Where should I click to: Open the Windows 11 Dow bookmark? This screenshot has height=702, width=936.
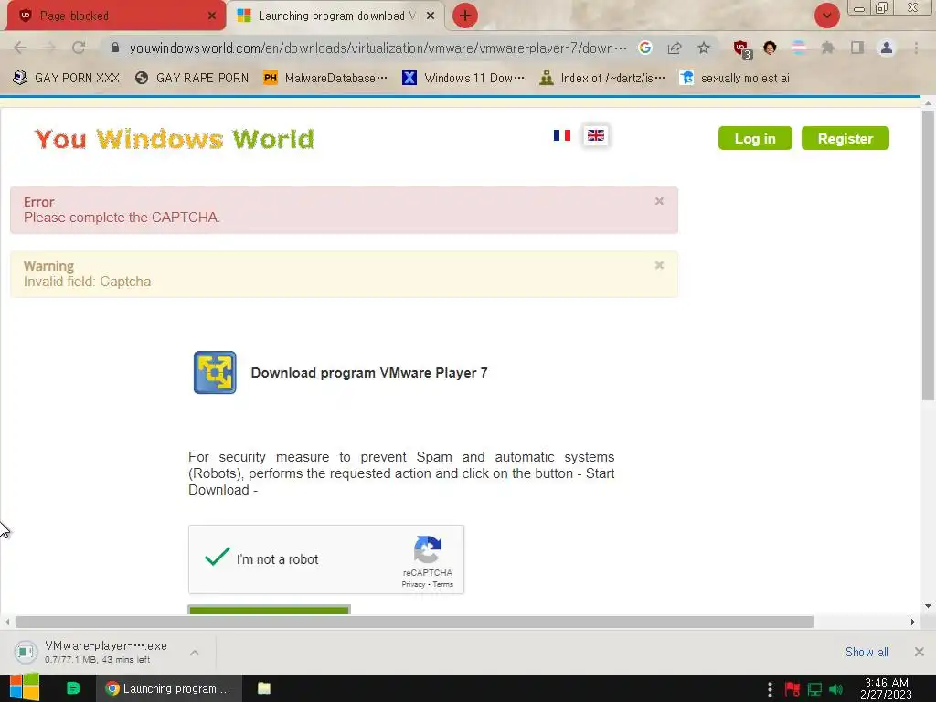(x=463, y=78)
